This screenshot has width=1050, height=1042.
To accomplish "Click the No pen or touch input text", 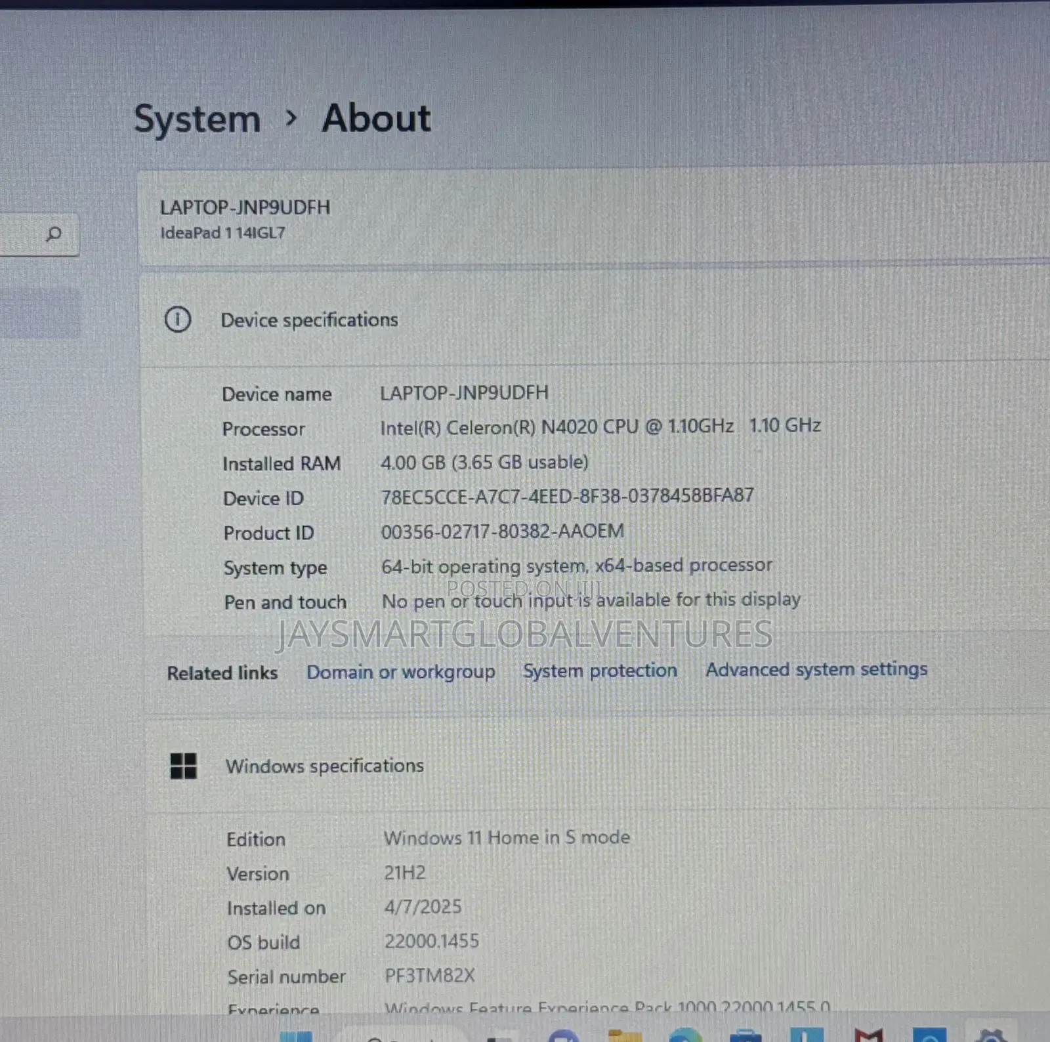I will coord(591,600).
